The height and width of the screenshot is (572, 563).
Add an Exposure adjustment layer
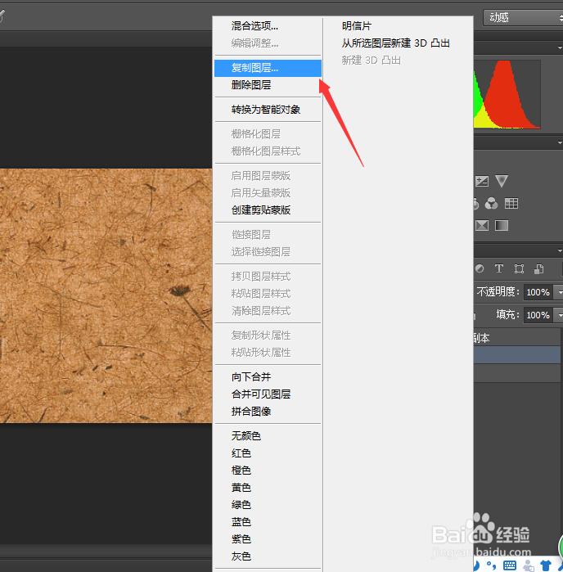482,181
